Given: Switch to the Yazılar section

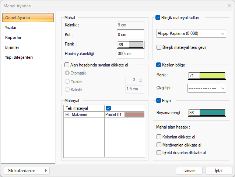Looking at the screenshot, I should 11,28.
